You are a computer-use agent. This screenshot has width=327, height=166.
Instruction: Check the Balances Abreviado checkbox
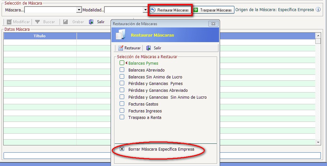coord(122,70)
